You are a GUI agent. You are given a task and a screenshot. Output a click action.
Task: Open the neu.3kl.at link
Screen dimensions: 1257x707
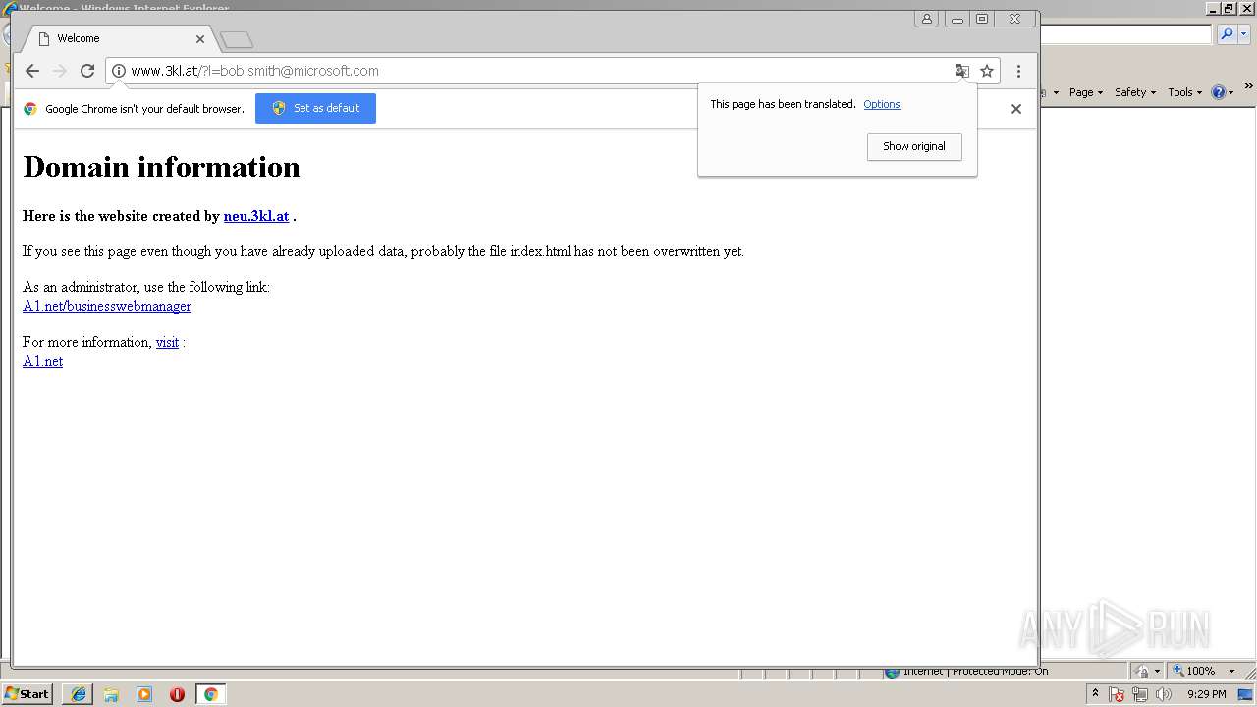pos(256,216)
